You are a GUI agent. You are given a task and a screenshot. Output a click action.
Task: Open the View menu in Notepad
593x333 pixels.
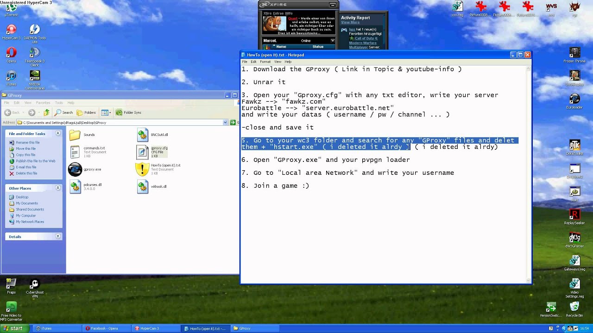coord(278,62)
